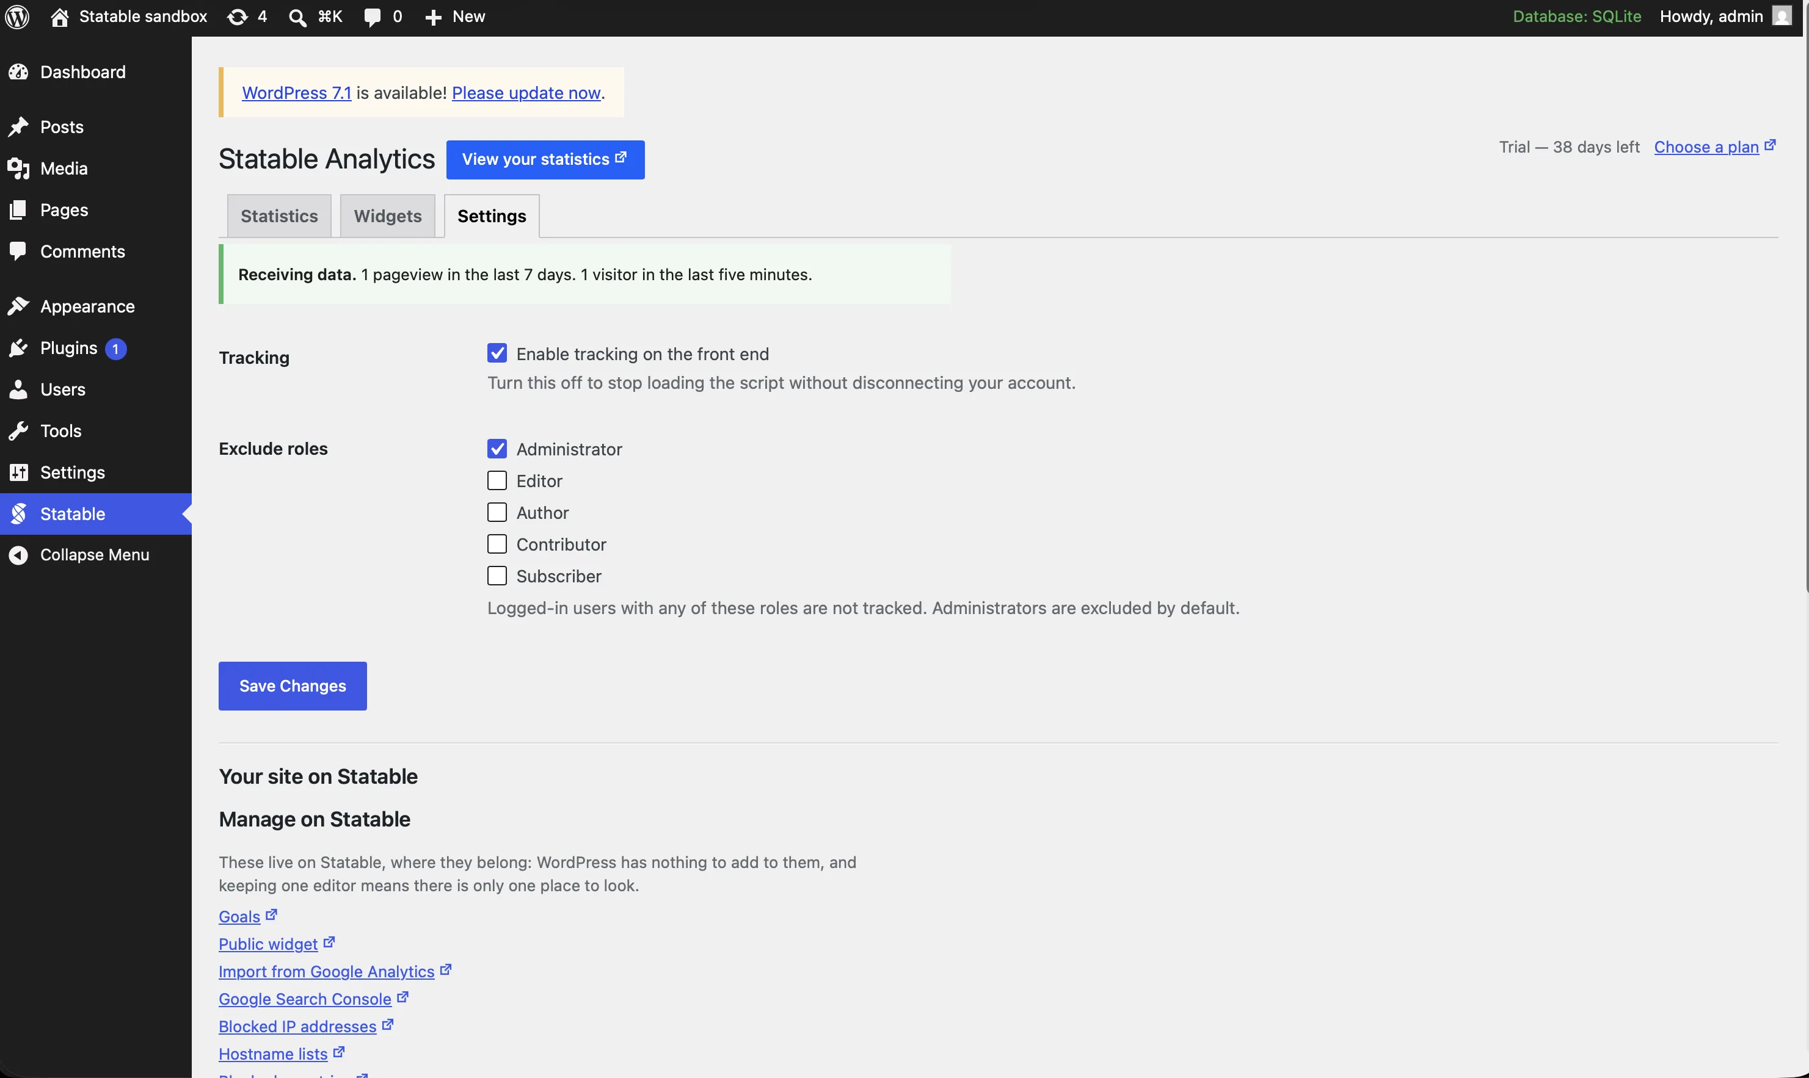Click Please update now link
The height and width of the screenshot is (1078, 1809).
coord(526,93)
